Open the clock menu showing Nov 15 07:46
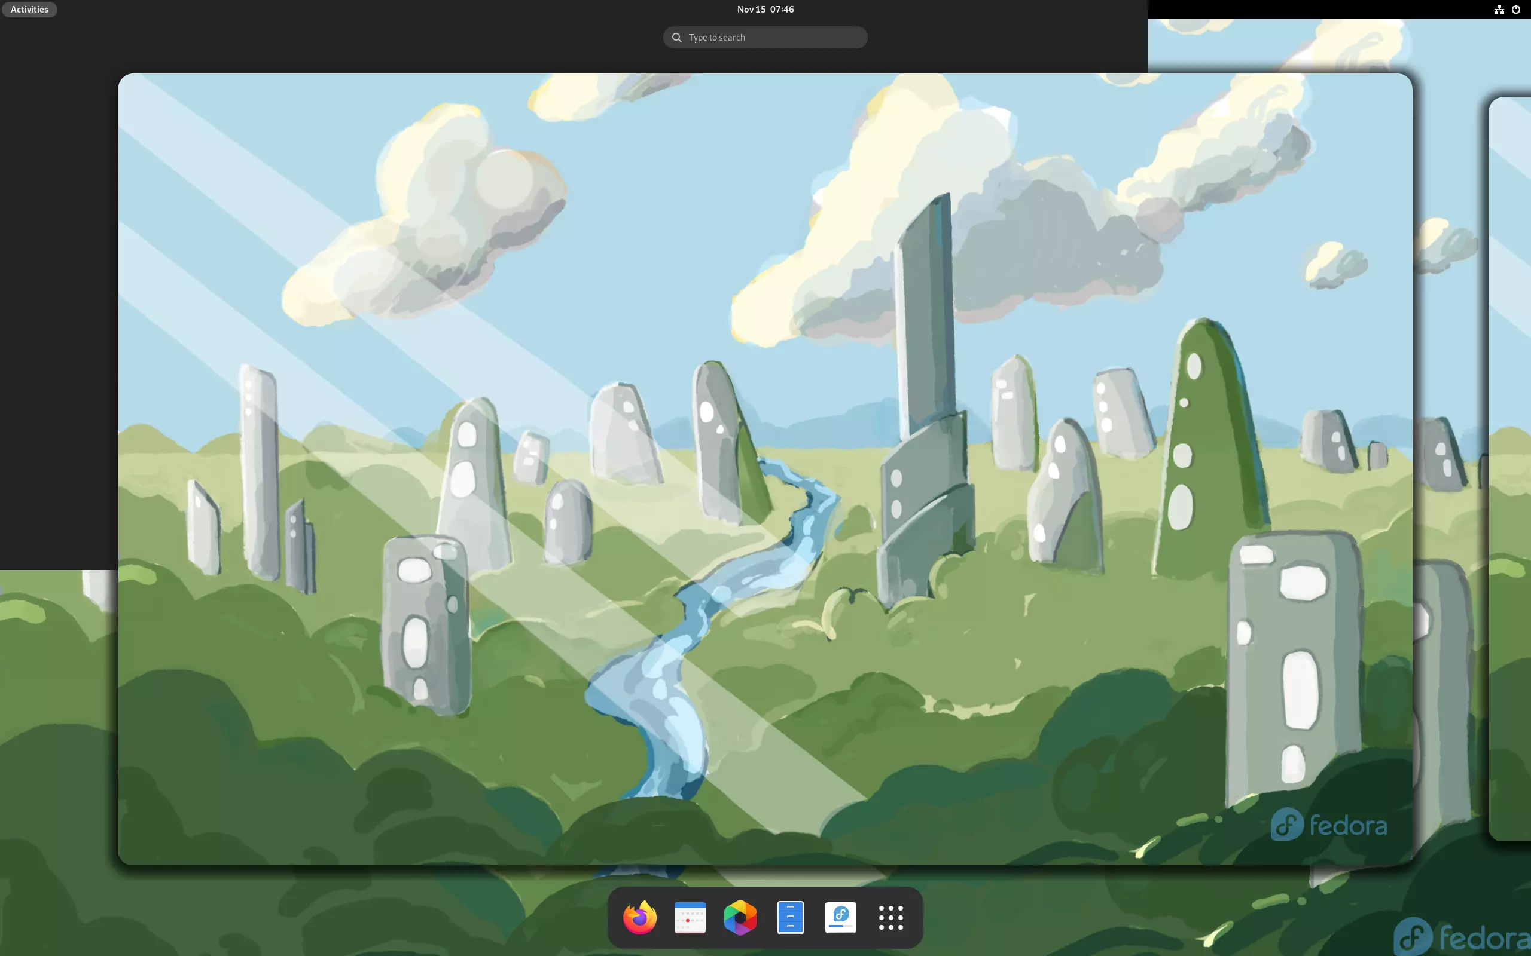Image resolution: width=1531 pixels, height=956 pixels. (765, 10)
